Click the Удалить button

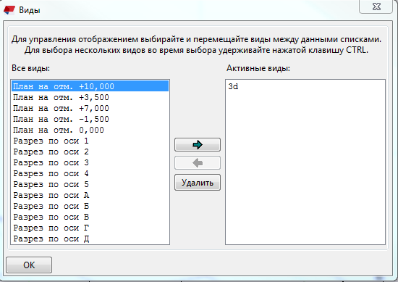(198, 183)
